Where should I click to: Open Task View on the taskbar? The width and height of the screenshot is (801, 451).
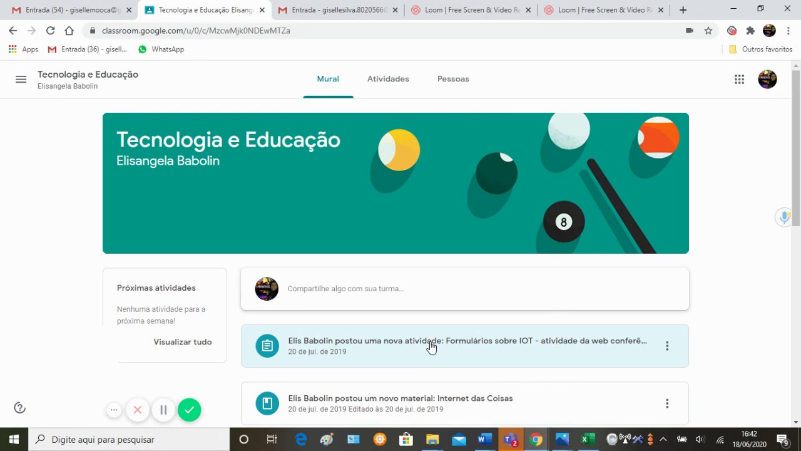pos(272,439)
